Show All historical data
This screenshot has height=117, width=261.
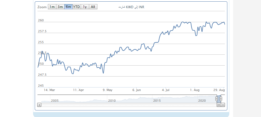pos(93,7)
